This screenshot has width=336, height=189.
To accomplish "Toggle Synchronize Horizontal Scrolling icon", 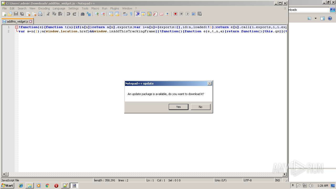I will (117, 14).
